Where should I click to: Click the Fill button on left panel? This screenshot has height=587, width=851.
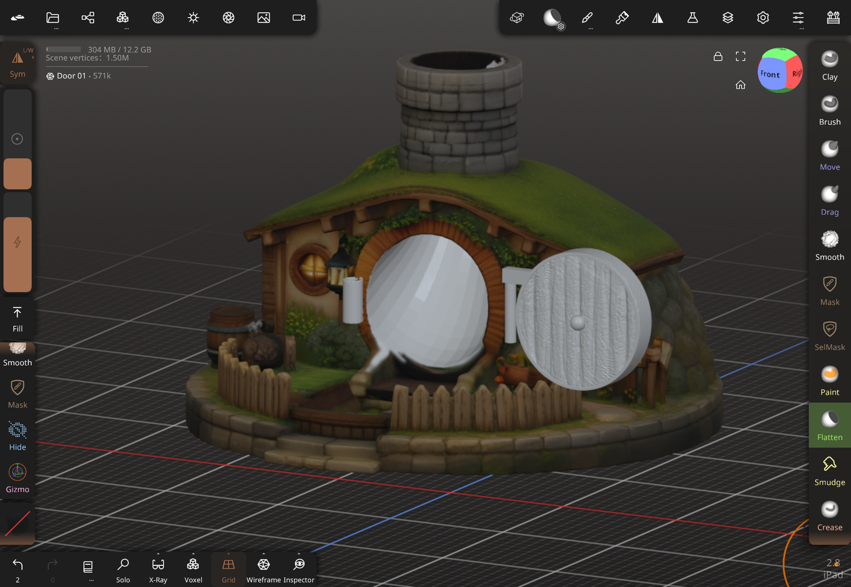[x=18, y=319]
